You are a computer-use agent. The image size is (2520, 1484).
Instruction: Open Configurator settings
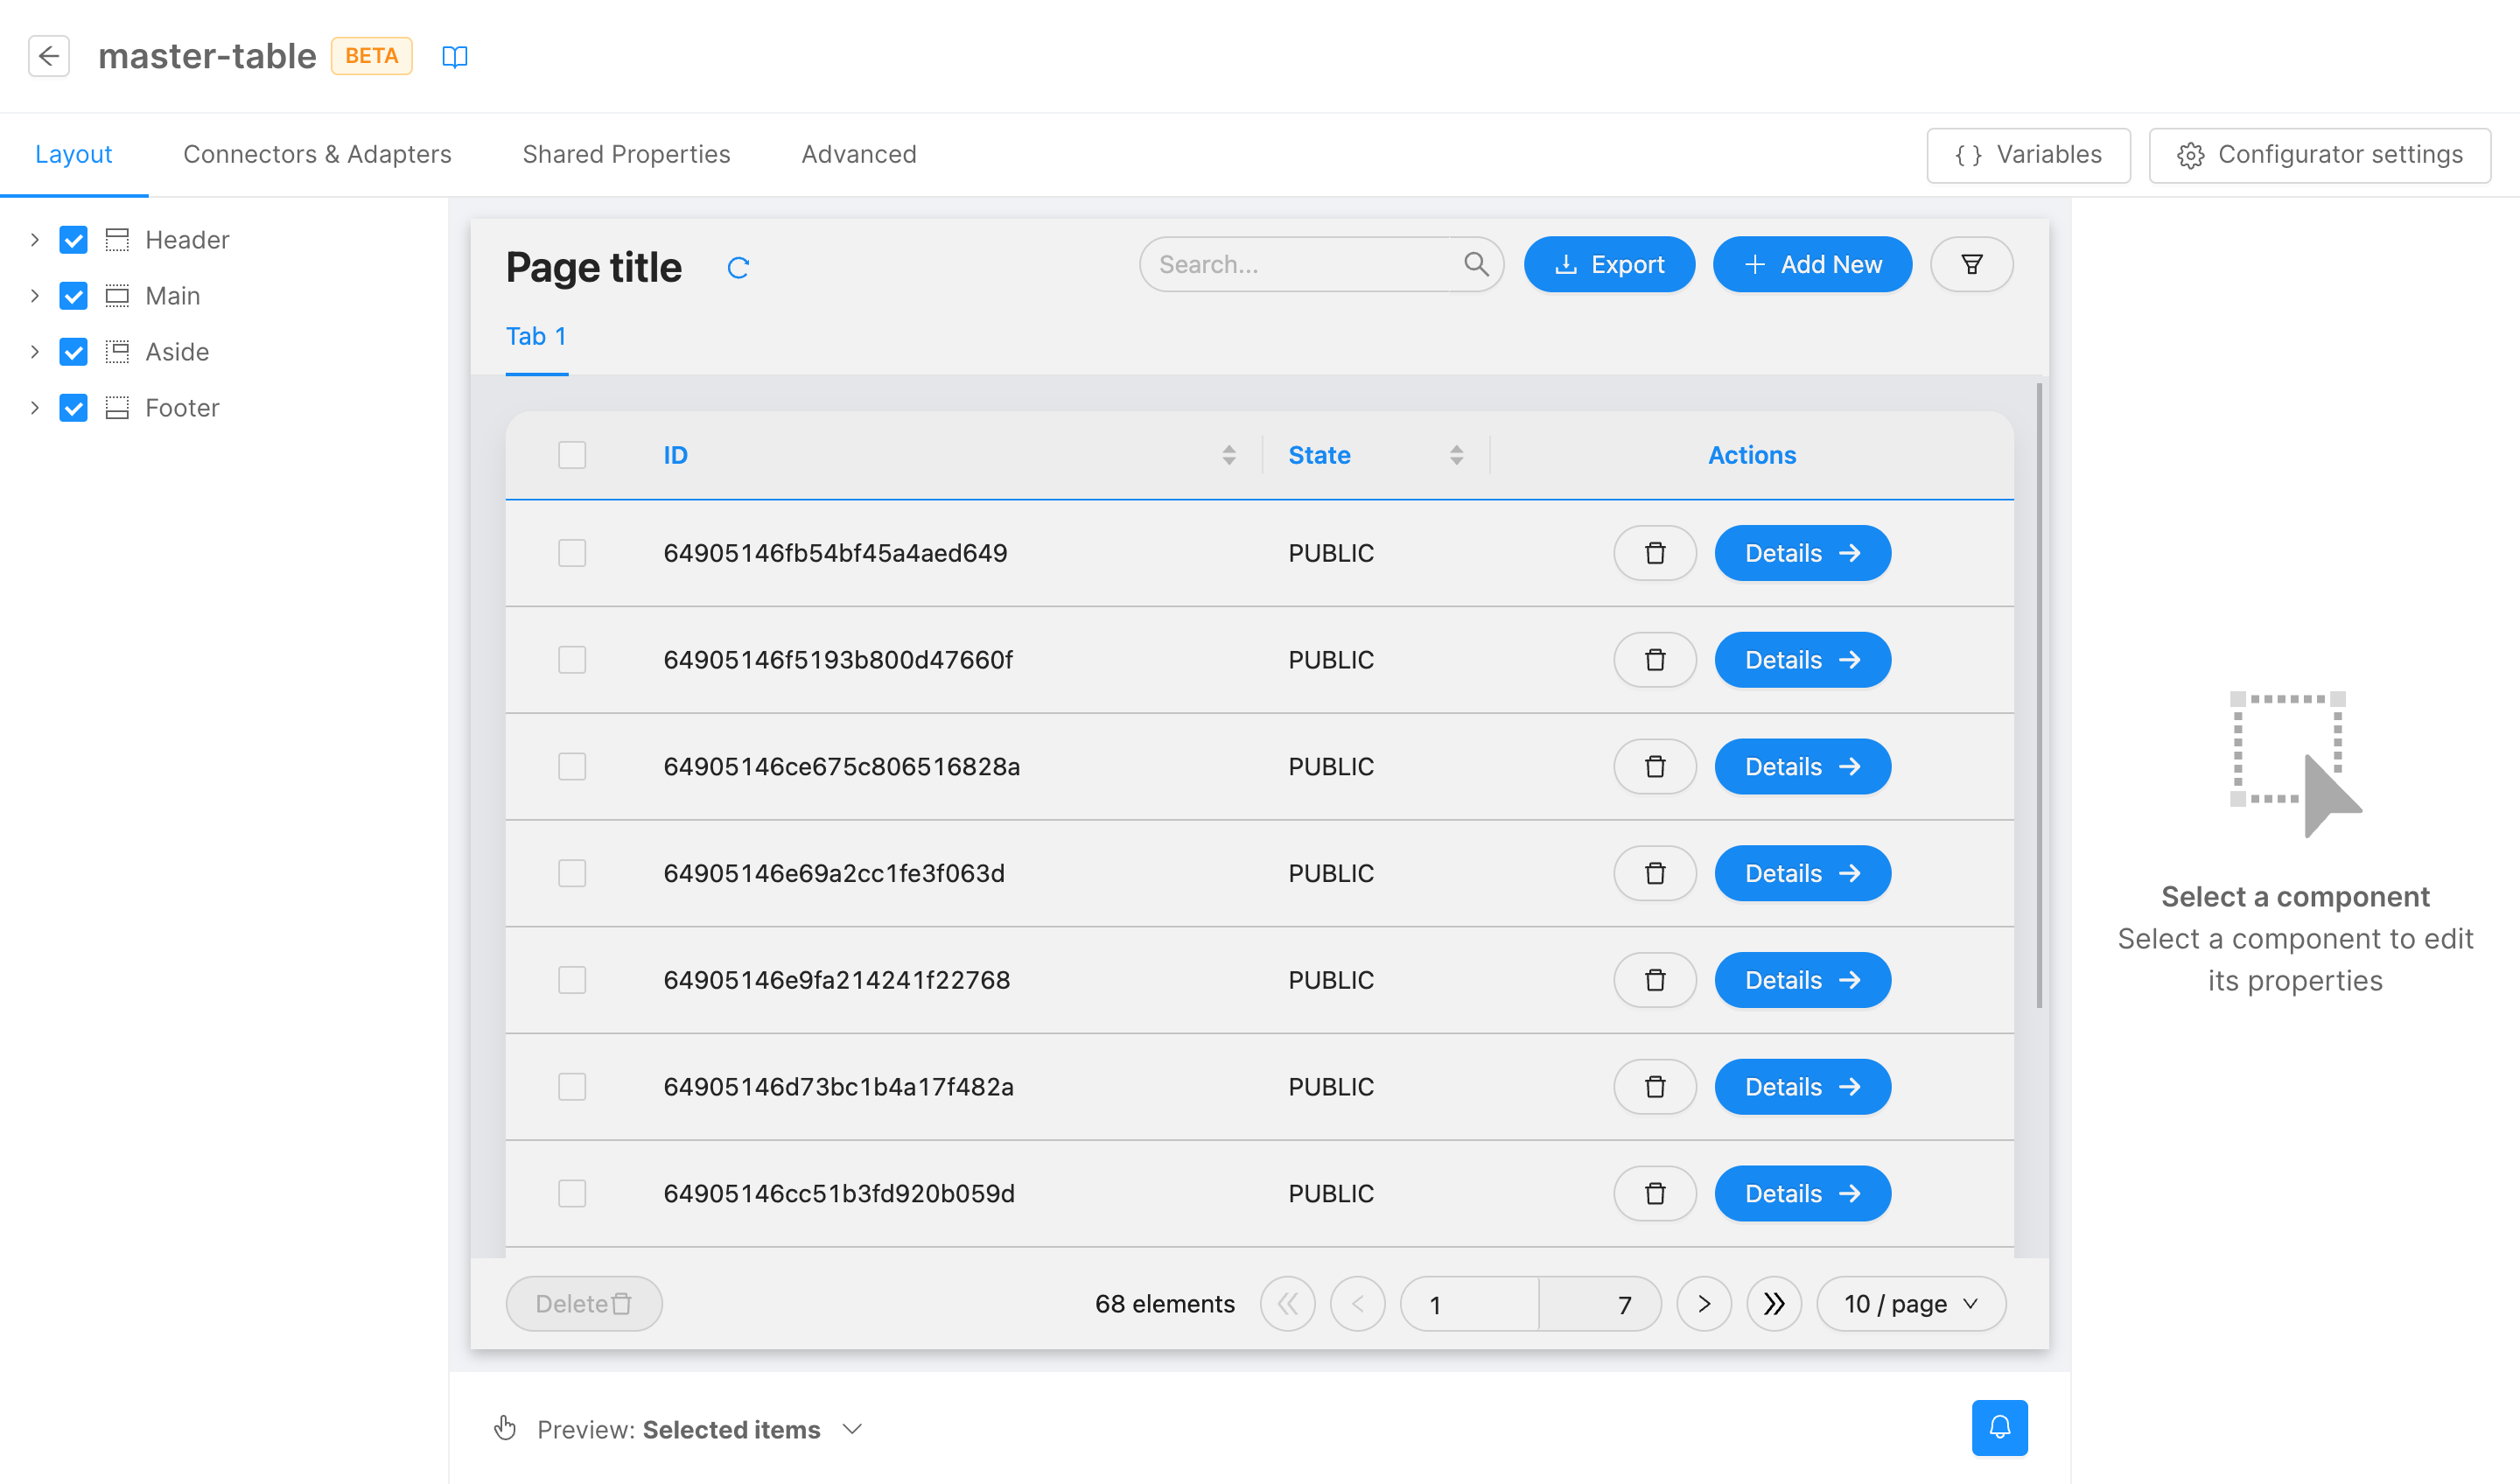(2319, 155)
